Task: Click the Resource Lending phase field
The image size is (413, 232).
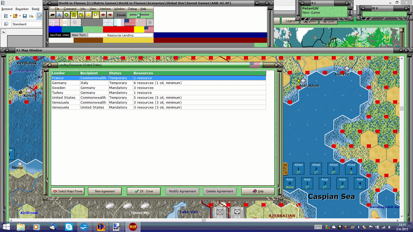Action: pos(120,35)
